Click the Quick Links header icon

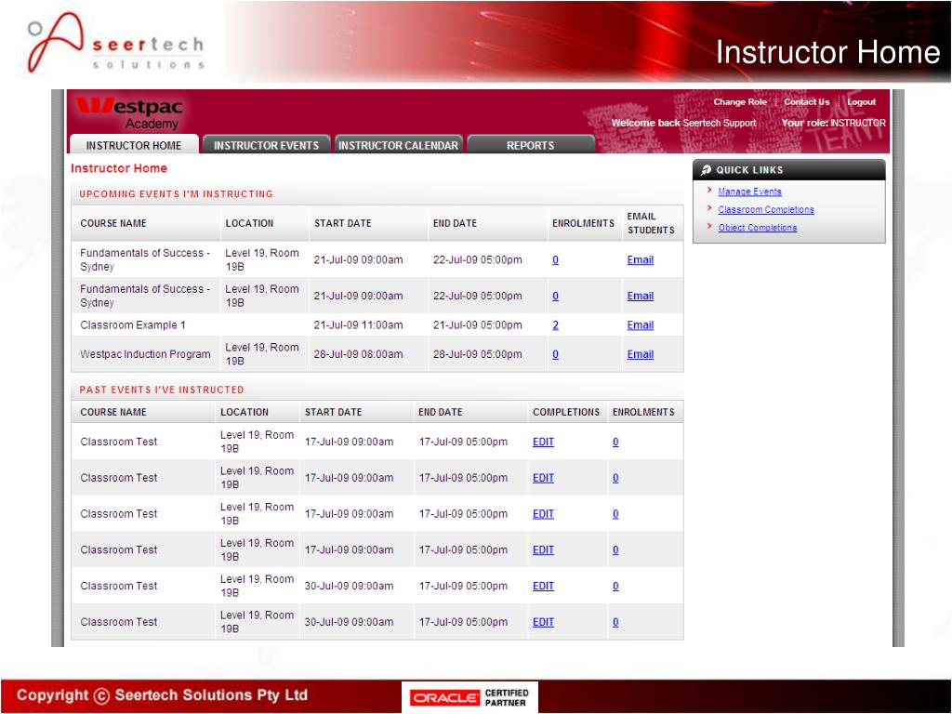pos(706,170)
